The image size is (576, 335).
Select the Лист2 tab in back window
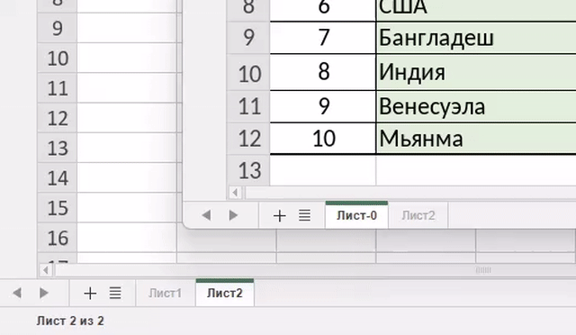click(225, 293)
